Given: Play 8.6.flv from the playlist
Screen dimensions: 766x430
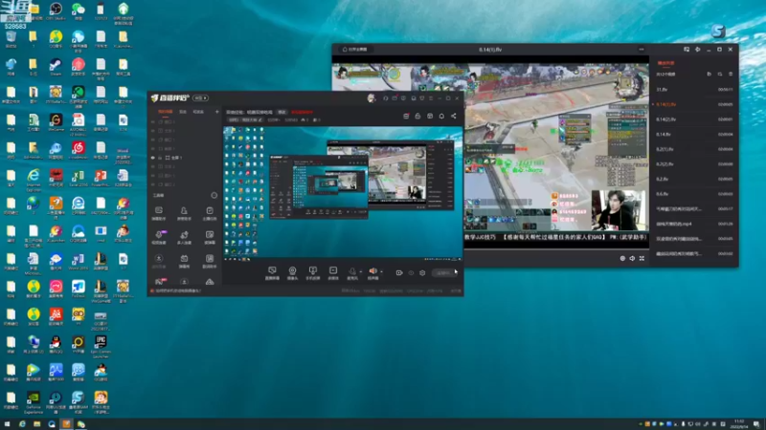Looking at the screenshot, I should [x=694, y=194].
